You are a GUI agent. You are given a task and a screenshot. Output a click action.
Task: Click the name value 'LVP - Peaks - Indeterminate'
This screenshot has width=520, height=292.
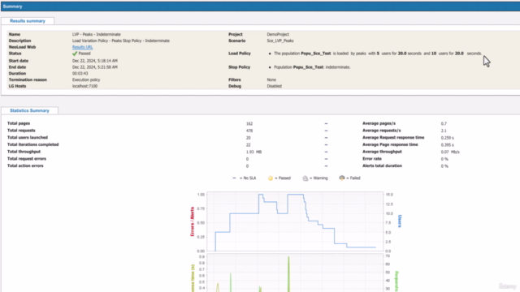(x=97, y=34)
